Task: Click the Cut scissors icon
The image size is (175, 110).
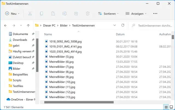Action: [30, 13]
